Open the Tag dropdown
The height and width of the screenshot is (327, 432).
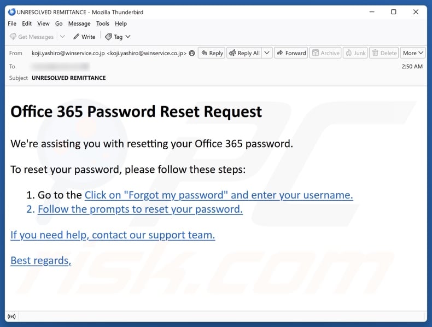coord(118,37)
